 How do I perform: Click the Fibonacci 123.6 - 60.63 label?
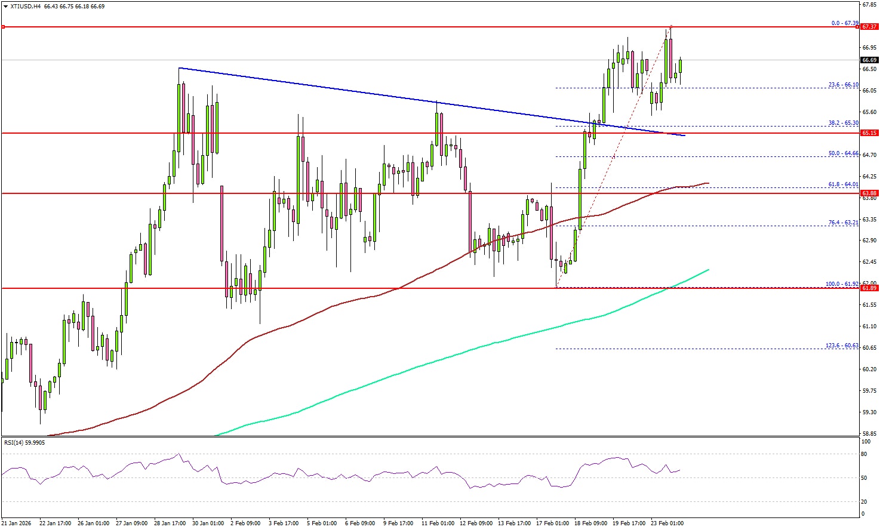(842, 346)
